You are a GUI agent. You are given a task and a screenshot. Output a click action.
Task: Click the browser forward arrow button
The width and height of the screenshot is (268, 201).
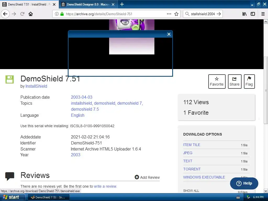[x=14, y=14]
